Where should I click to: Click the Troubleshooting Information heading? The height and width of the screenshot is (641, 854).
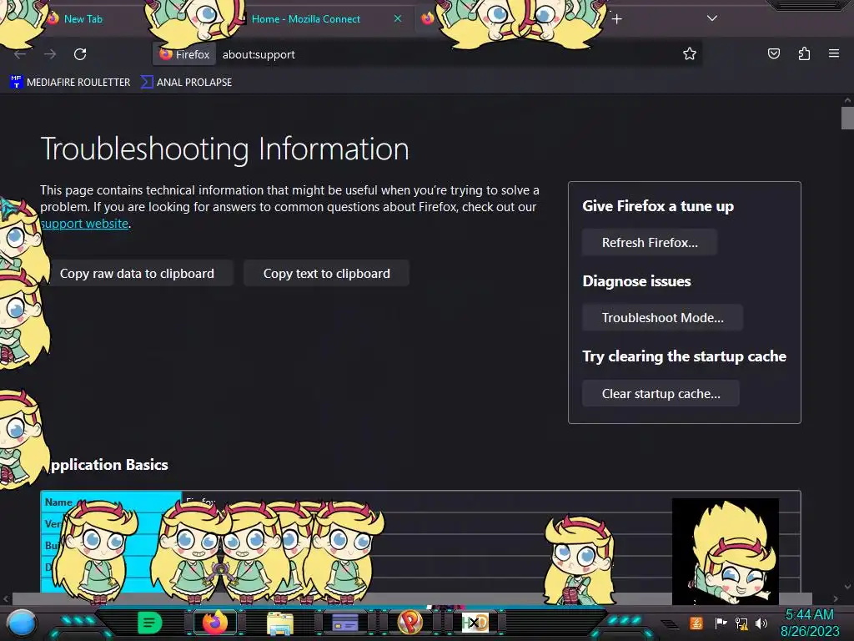point(224,149)
